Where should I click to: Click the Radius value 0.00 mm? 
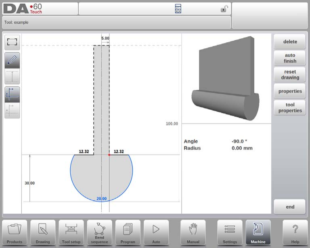coord(242,148)
